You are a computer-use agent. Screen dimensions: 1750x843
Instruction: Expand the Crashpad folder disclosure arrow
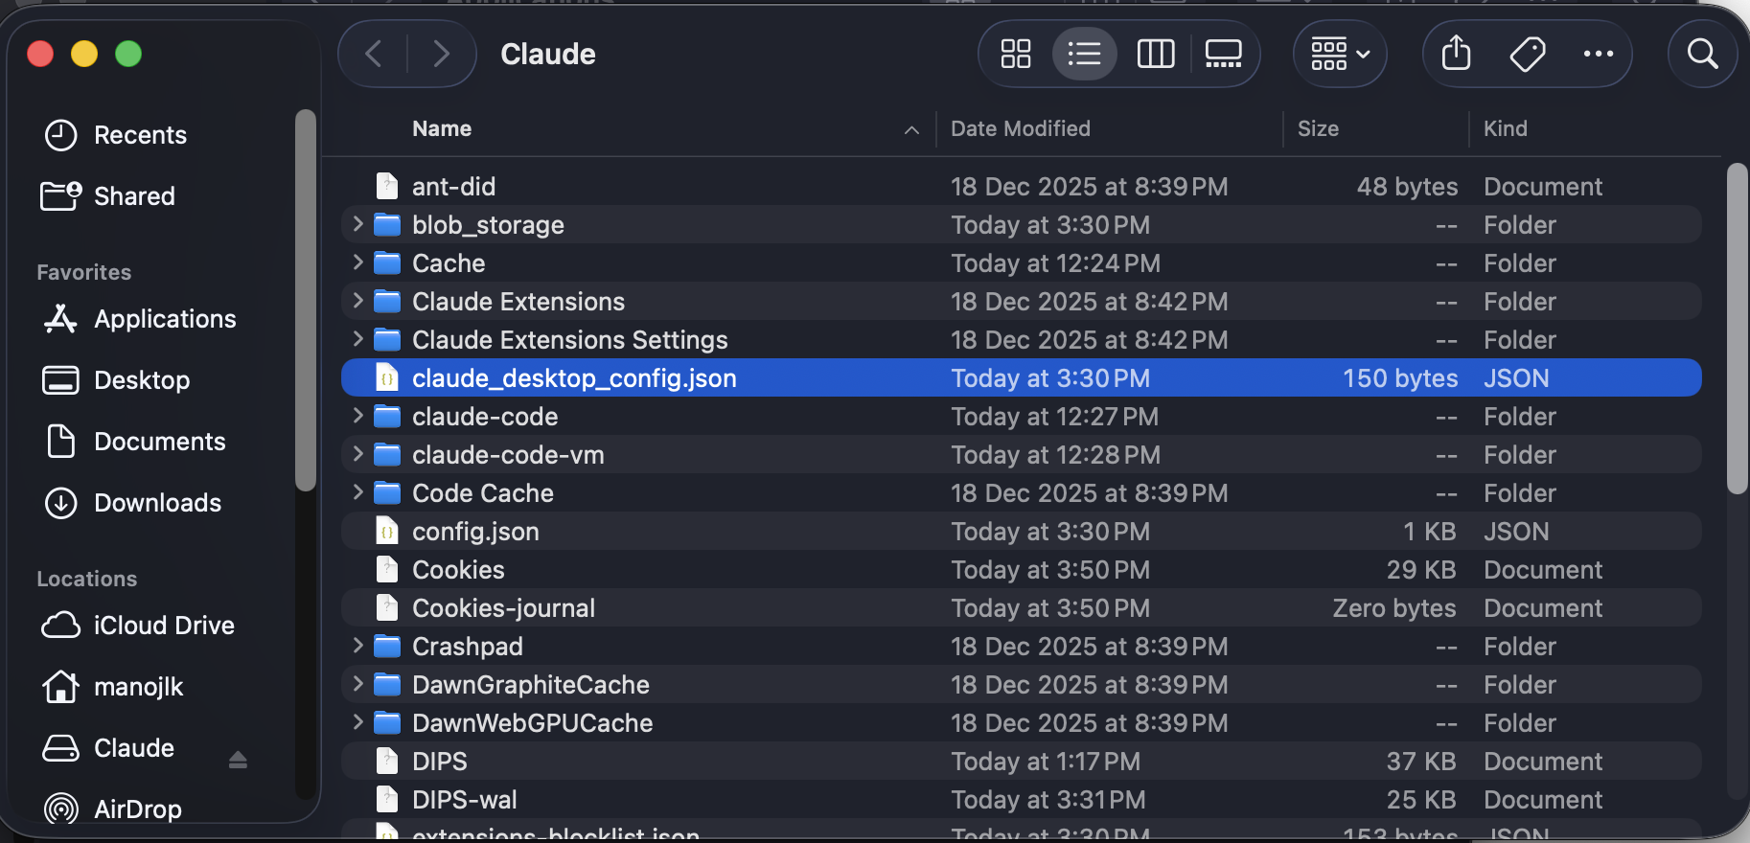[x=357, y=646]
